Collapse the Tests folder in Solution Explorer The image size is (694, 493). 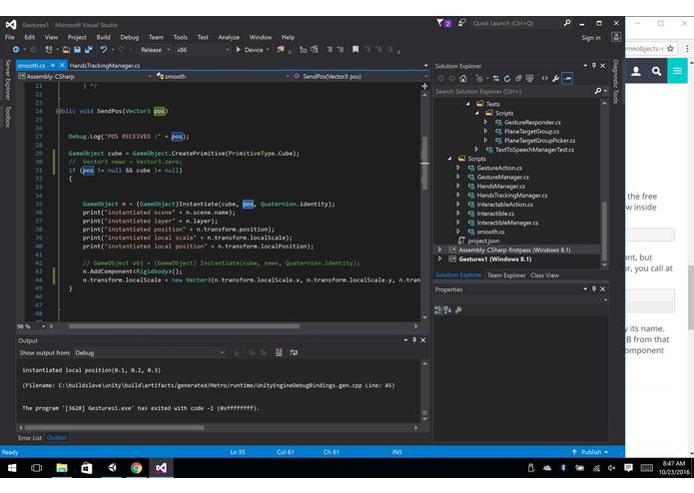468,104
